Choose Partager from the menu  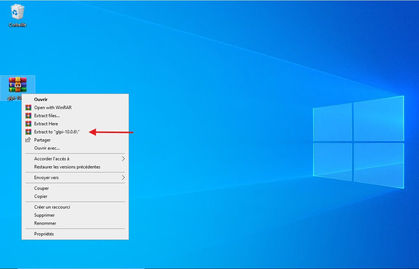(x=75, y=140)
